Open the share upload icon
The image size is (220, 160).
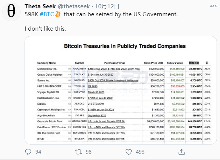pos(181,152)
